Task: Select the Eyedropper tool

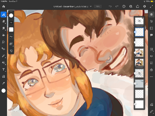Action: 4,83
